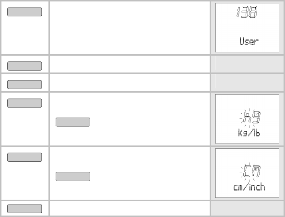The width and height of the screenshot is (285, 217).
Task: Click the gray button in row below cm/inch display
Action: (24, 208)
